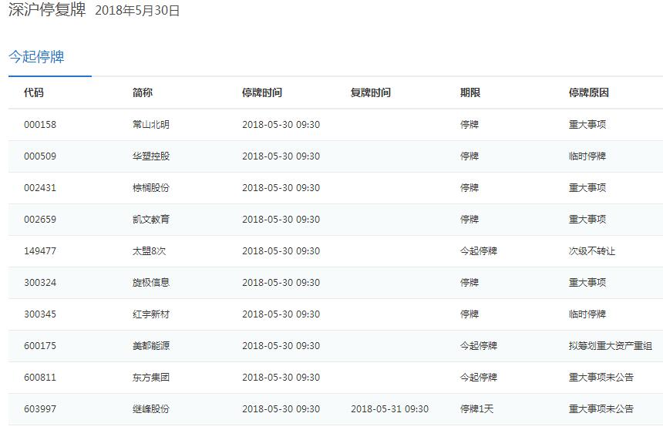Select the 继峰股份 stock name
Image resolution: width=663 pixels, height=430 pixels.
click(x=151, y=409)
